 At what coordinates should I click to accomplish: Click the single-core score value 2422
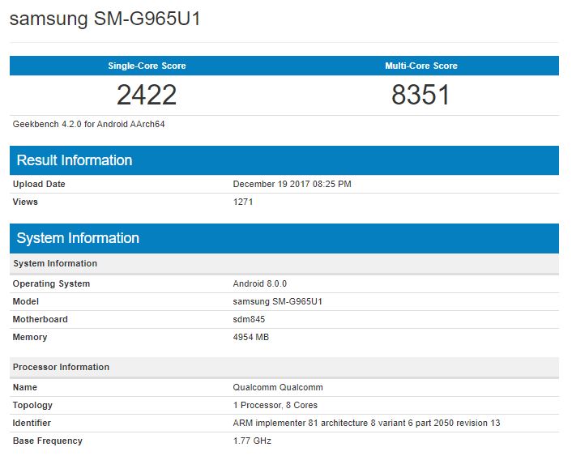pyautogui.click(x=147, y=95)
